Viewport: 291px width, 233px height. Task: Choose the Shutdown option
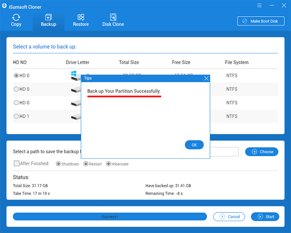58,164
